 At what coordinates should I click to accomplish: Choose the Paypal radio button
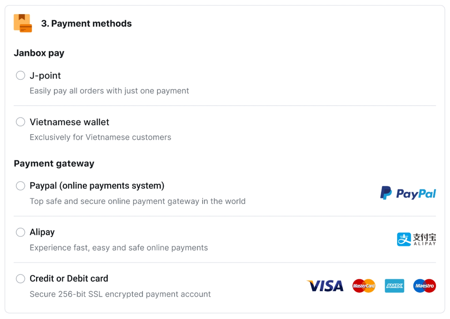coord(20,186)
